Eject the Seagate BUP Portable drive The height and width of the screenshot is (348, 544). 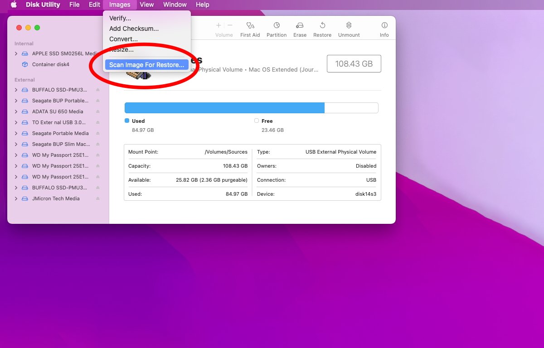[97, 101]
